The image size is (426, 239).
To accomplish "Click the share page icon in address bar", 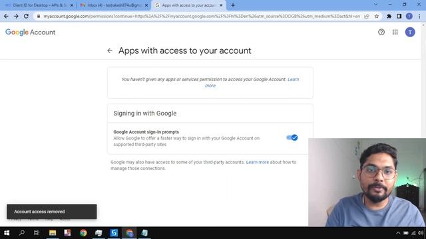I will point(367,16).
